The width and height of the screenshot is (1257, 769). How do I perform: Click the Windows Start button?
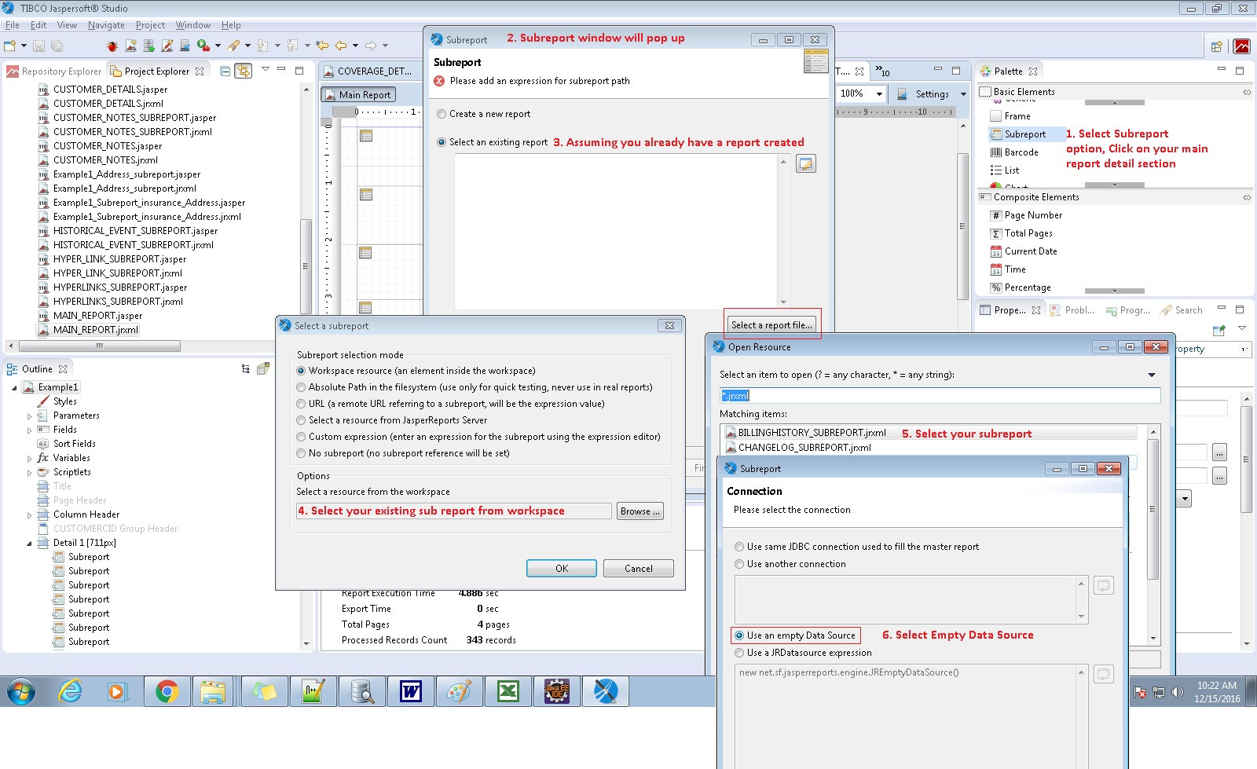click(21, 691)
